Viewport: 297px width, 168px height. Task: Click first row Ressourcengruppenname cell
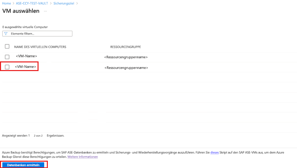pyautogui.click(x=126, y=57)
